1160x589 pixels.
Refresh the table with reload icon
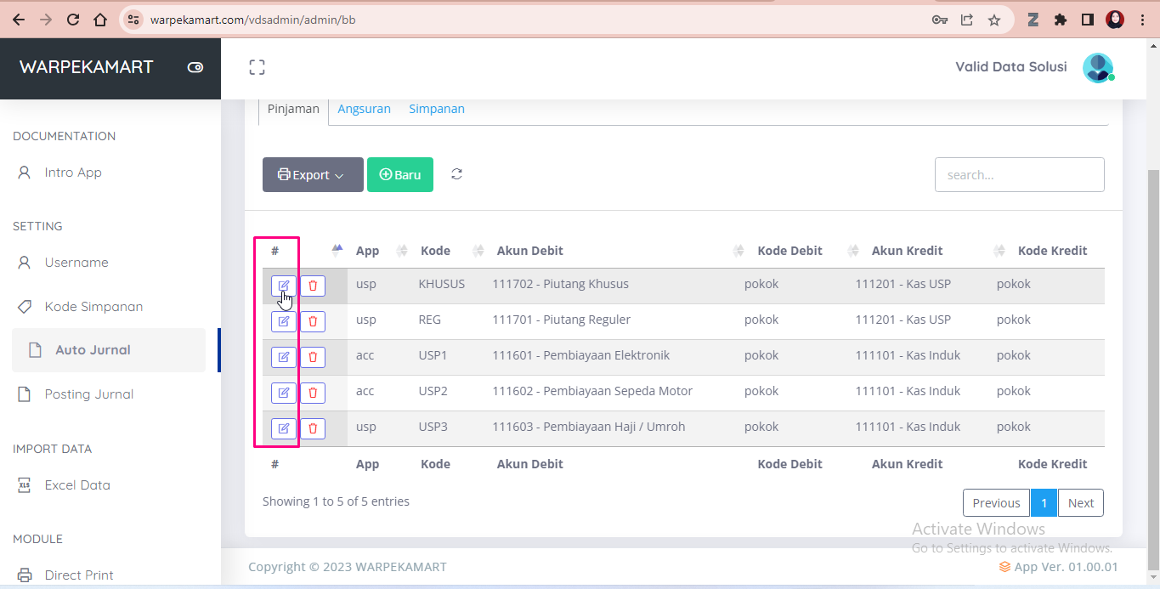click(x=456, y=174)
